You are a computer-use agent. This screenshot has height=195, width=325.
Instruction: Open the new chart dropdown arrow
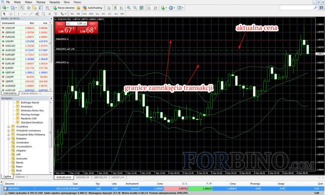pos(8,8)
